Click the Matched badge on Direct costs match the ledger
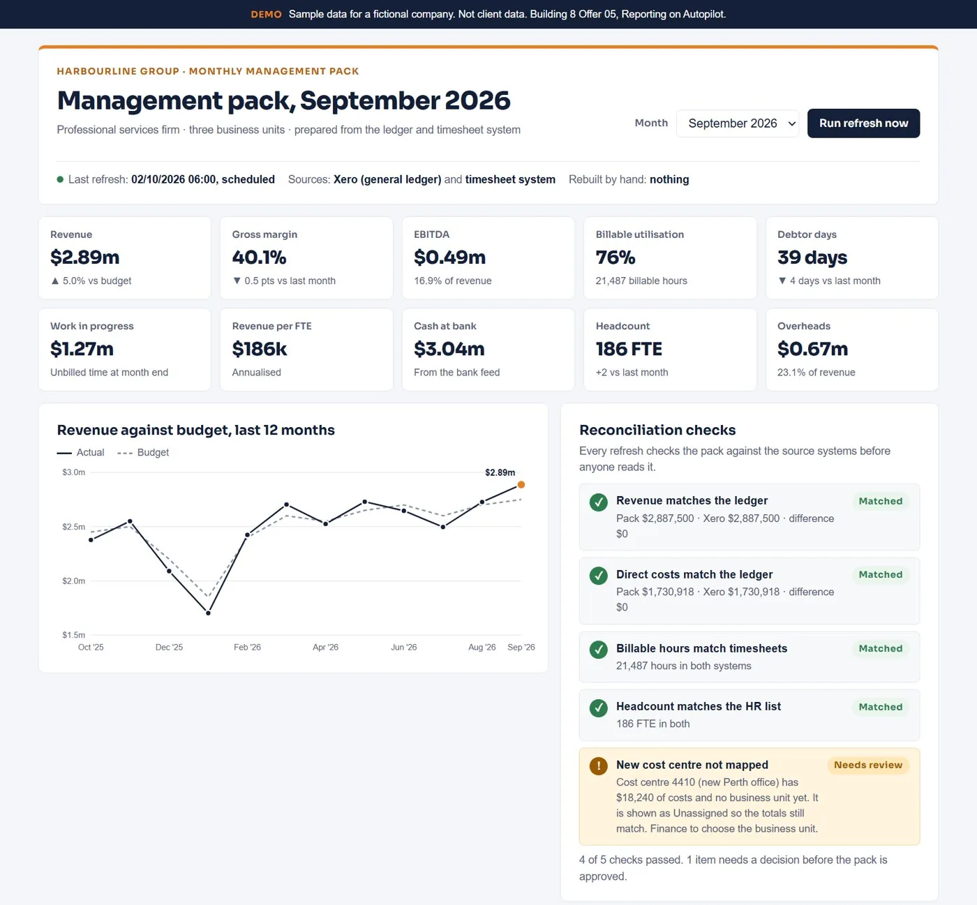 click(880, 574)
